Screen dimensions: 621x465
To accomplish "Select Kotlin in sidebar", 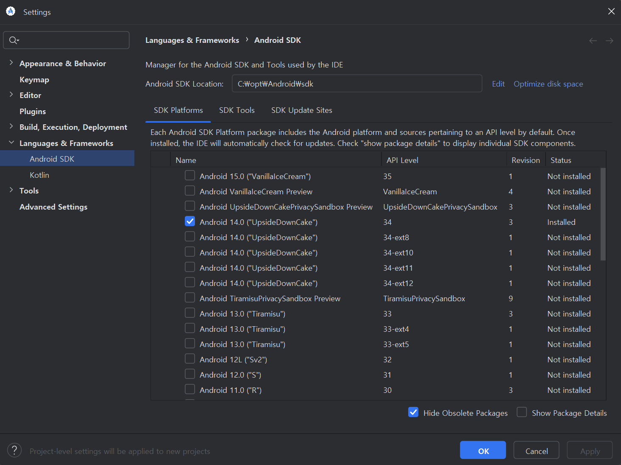I will pos(39,175).
